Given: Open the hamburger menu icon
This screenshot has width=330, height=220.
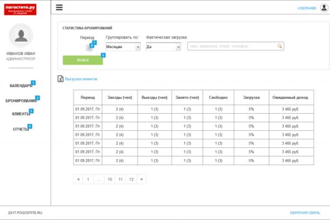Looking at the screenshot, I should [x=59, y=7].
